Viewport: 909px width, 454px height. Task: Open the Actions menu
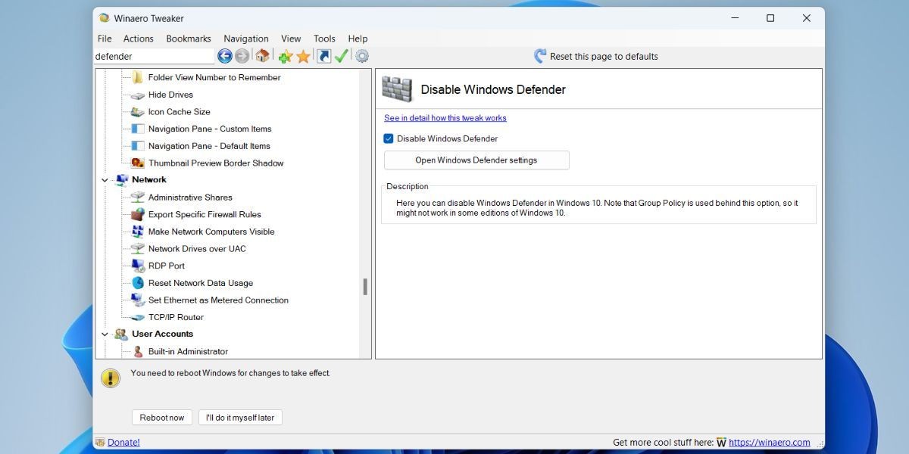[x=139, y=39]
